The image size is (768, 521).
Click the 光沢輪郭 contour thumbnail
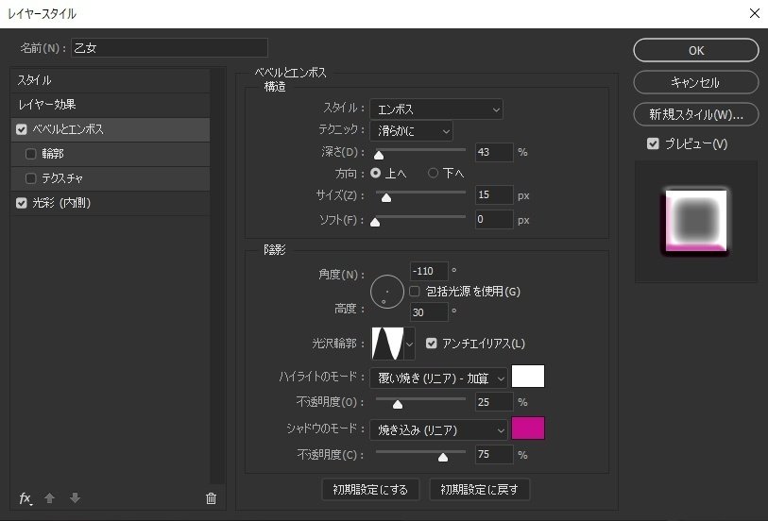pos(387,344)
